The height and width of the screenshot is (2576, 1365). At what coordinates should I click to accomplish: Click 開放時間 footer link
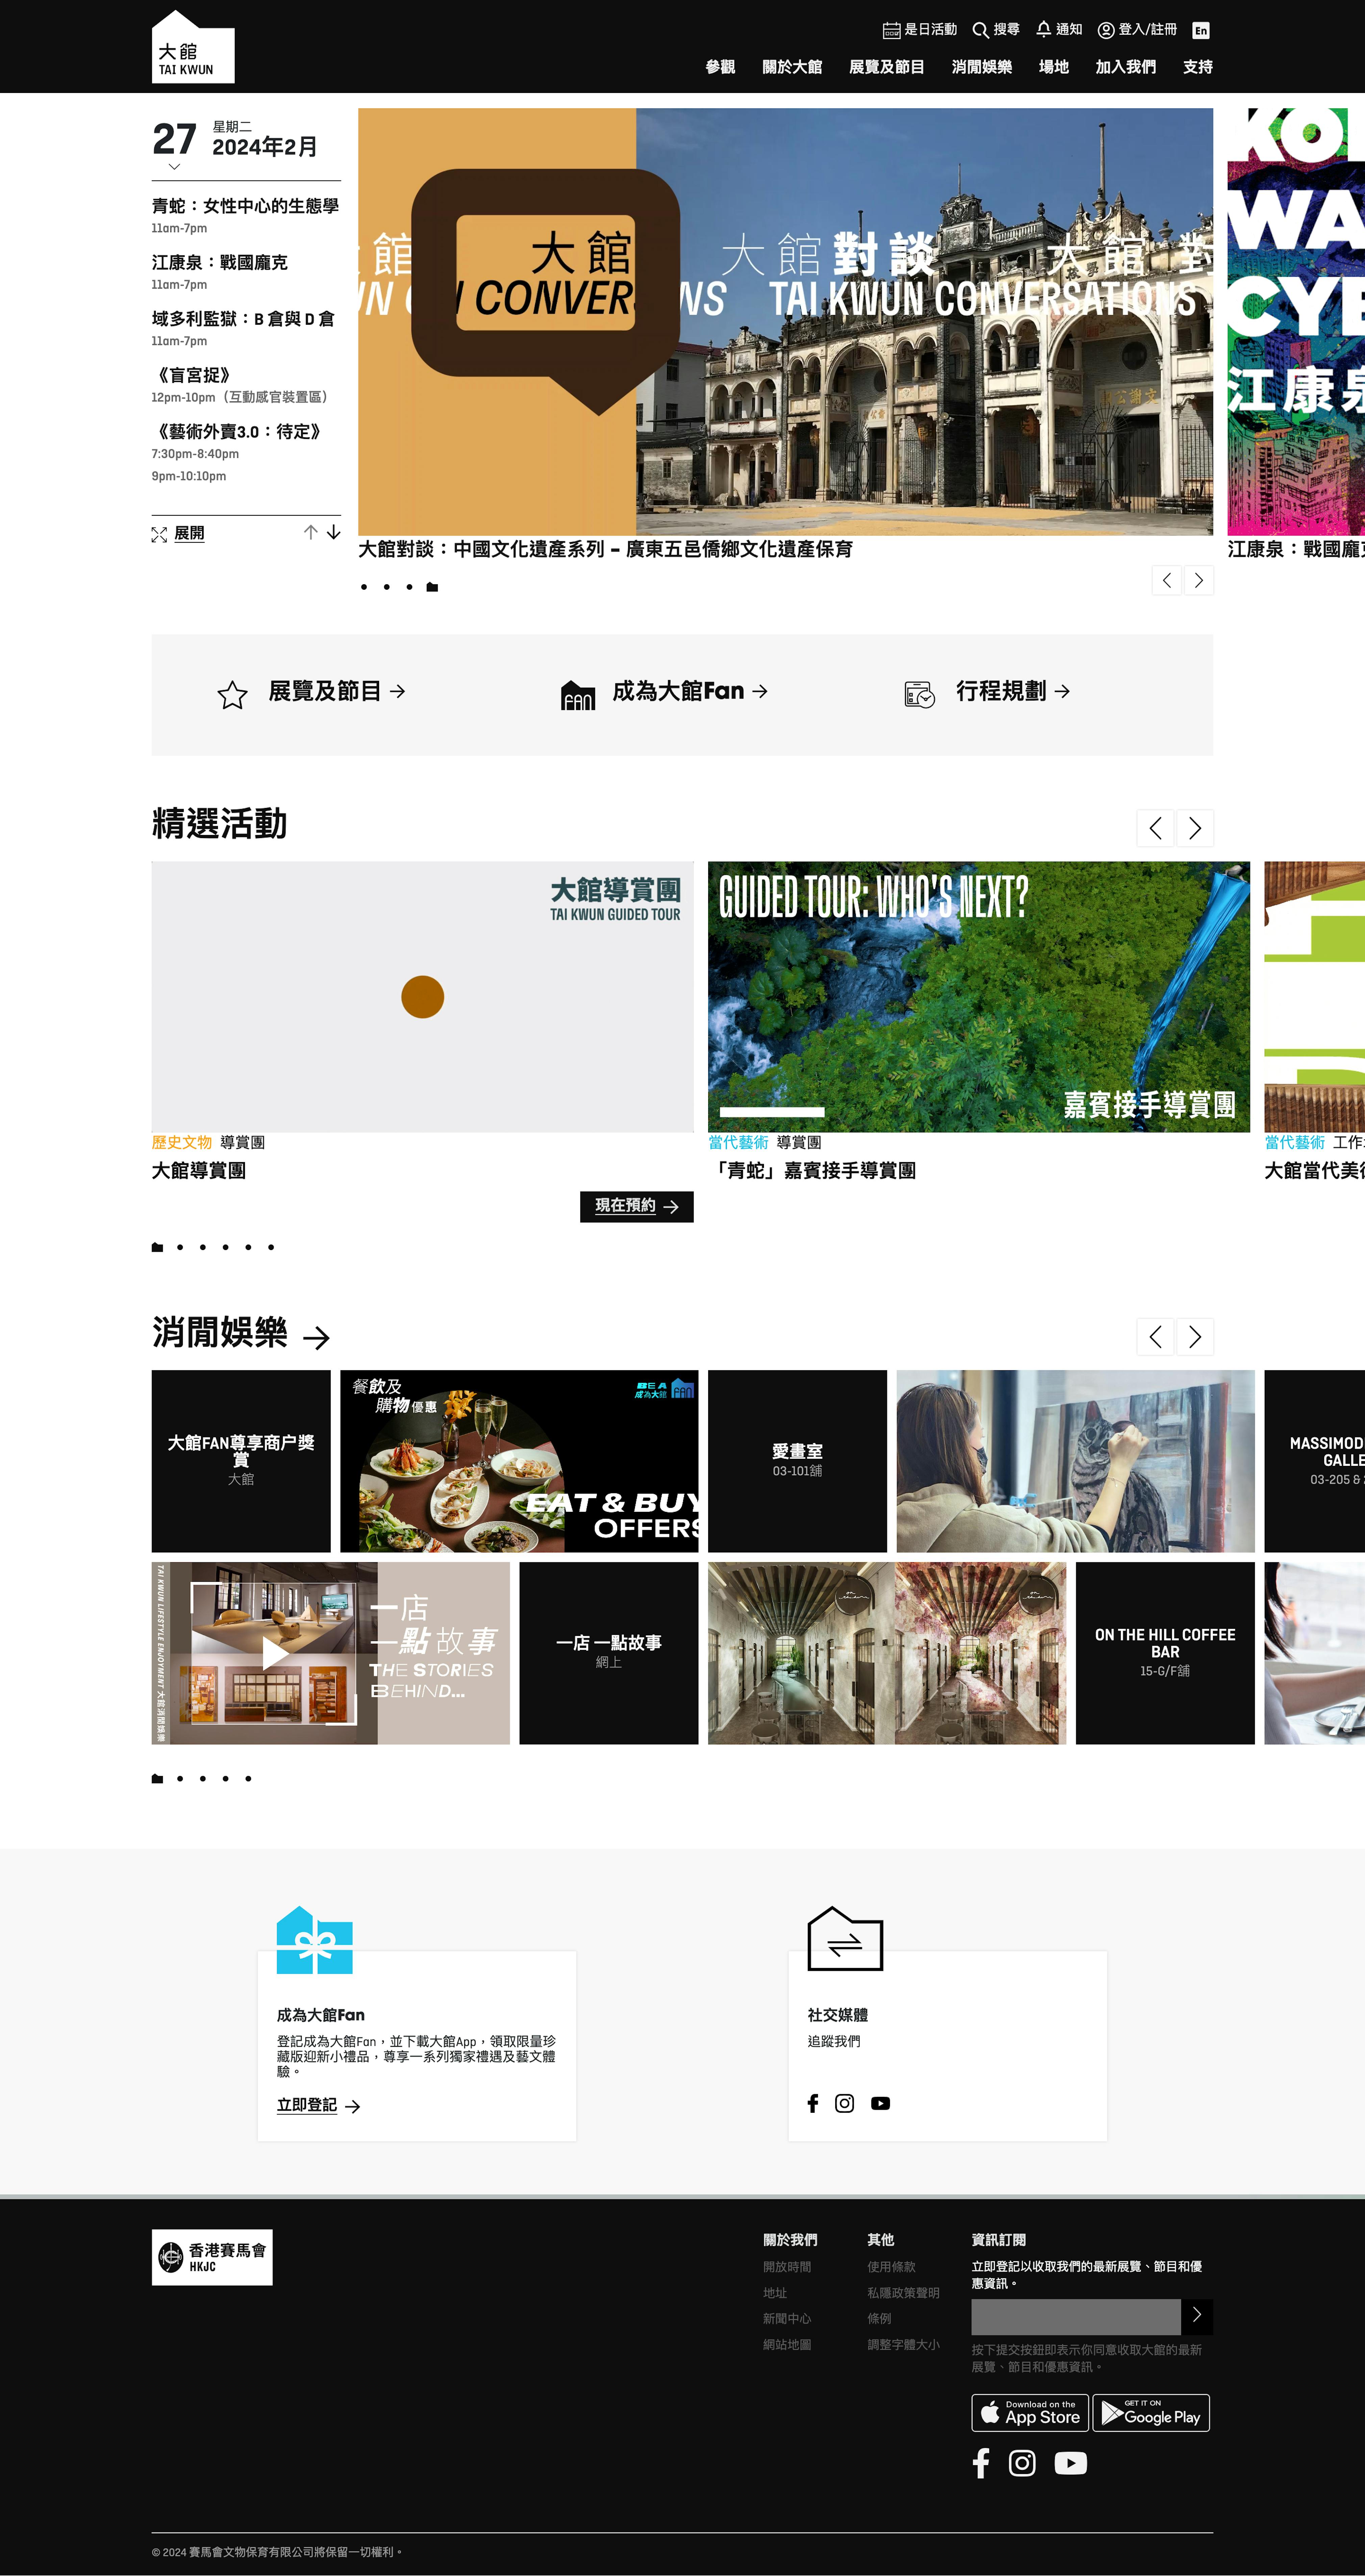pos(787,2267)
